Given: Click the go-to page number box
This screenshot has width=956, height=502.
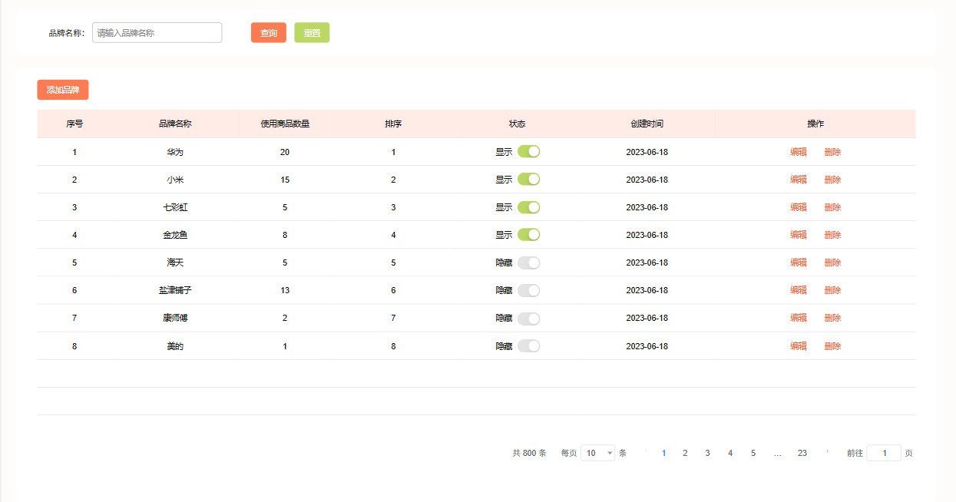Looking at the screenshot, I should point(883,453).
